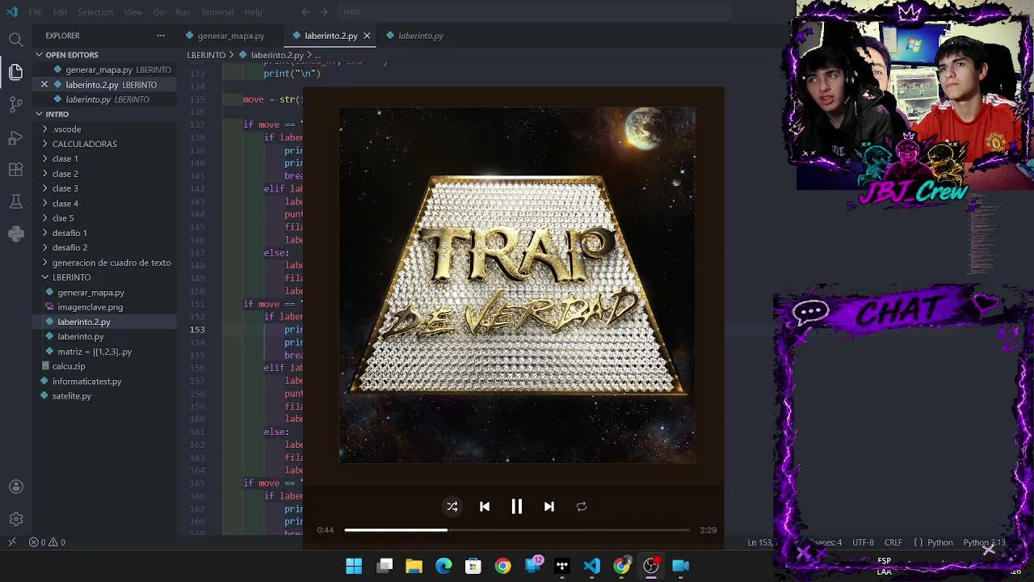Open the Source Control view icon

(x=15, y=104)
